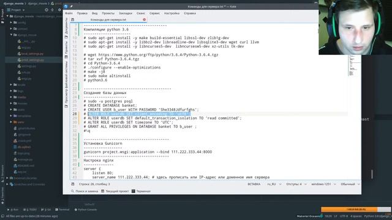Expand the orange venv folder
Viewport: 392px width, 220px height.
coord(11,122)
